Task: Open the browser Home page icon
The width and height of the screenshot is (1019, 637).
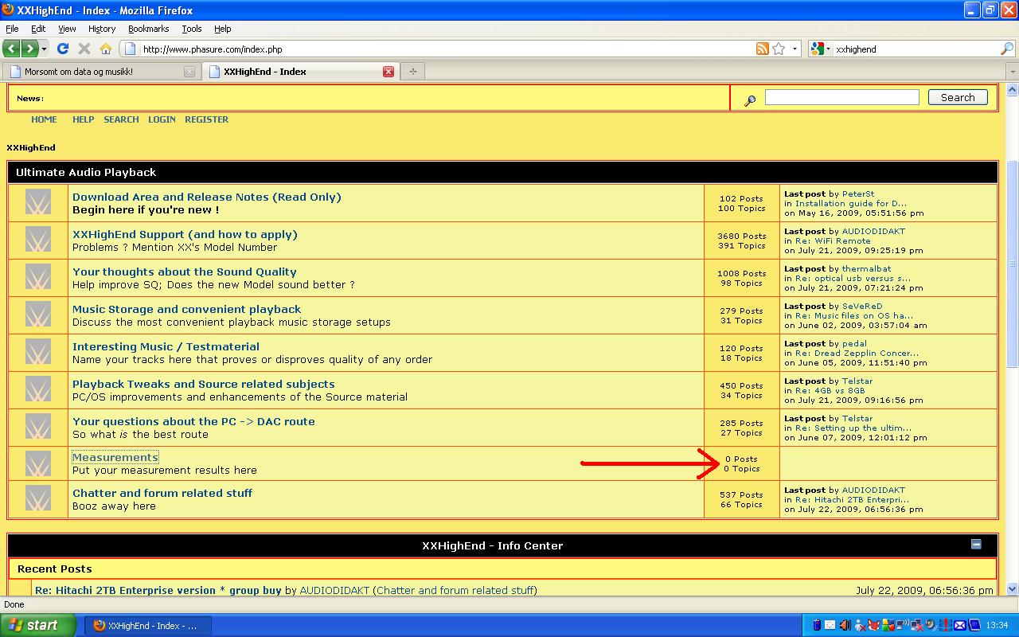Action: [x=106, y=49]
